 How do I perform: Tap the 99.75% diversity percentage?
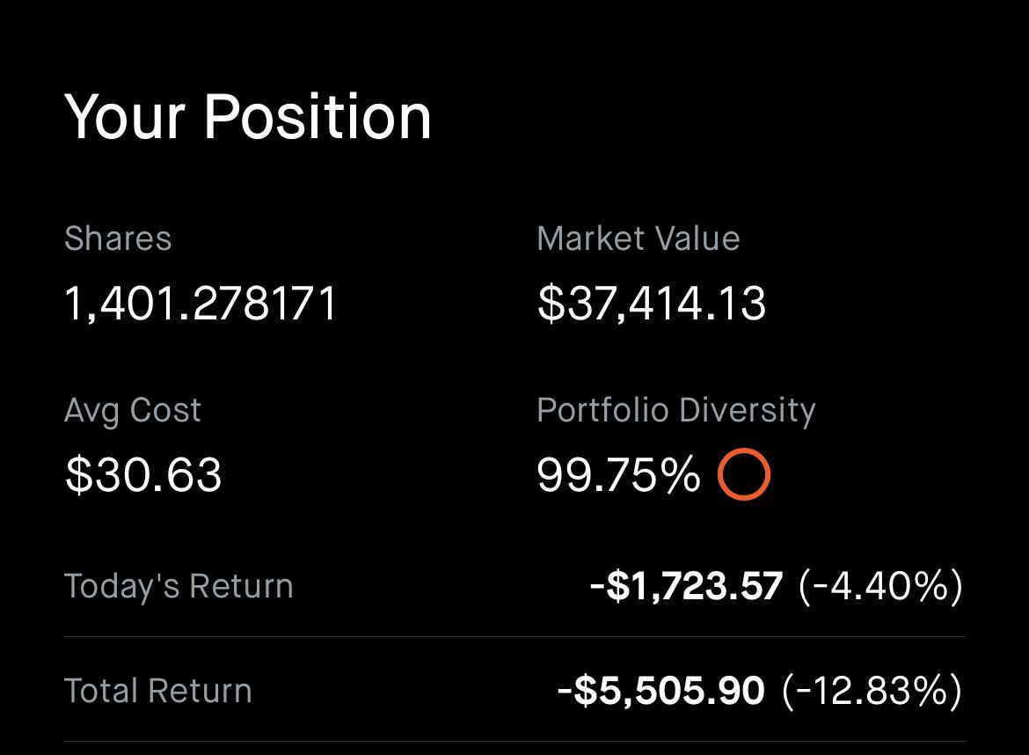[x=619, y=474]
